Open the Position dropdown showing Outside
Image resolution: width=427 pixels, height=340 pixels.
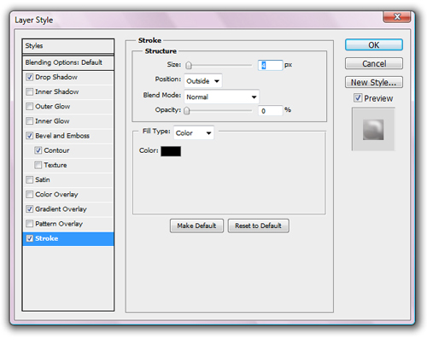pos(203,81)
